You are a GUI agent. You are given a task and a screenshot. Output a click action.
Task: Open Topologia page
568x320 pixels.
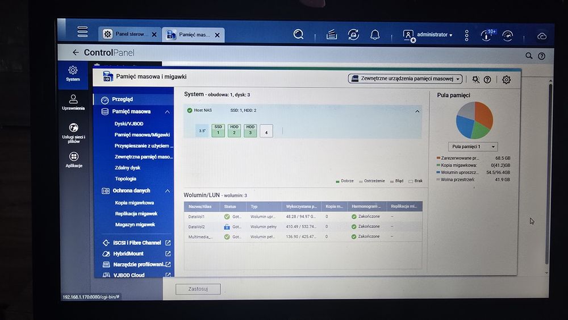[x=126, y=179]
